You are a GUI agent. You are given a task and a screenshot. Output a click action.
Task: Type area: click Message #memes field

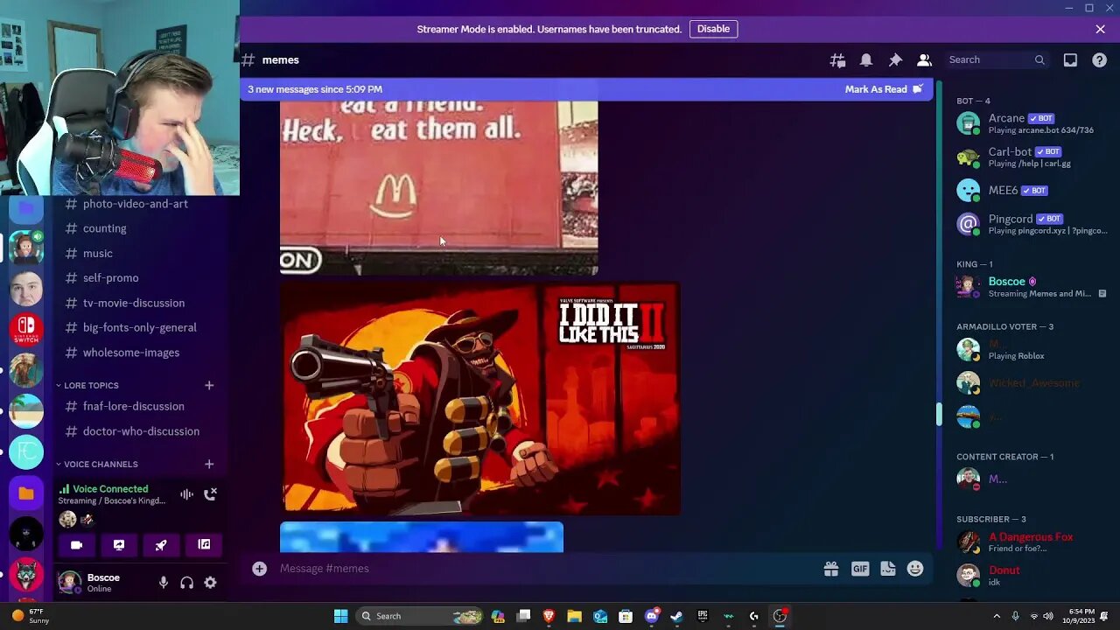(x=547, y=569)
